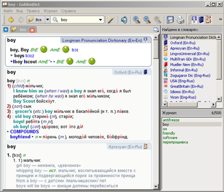Screen dimensions: 224x192
Task: Print article with printer icon
Action: coord(181,20)
